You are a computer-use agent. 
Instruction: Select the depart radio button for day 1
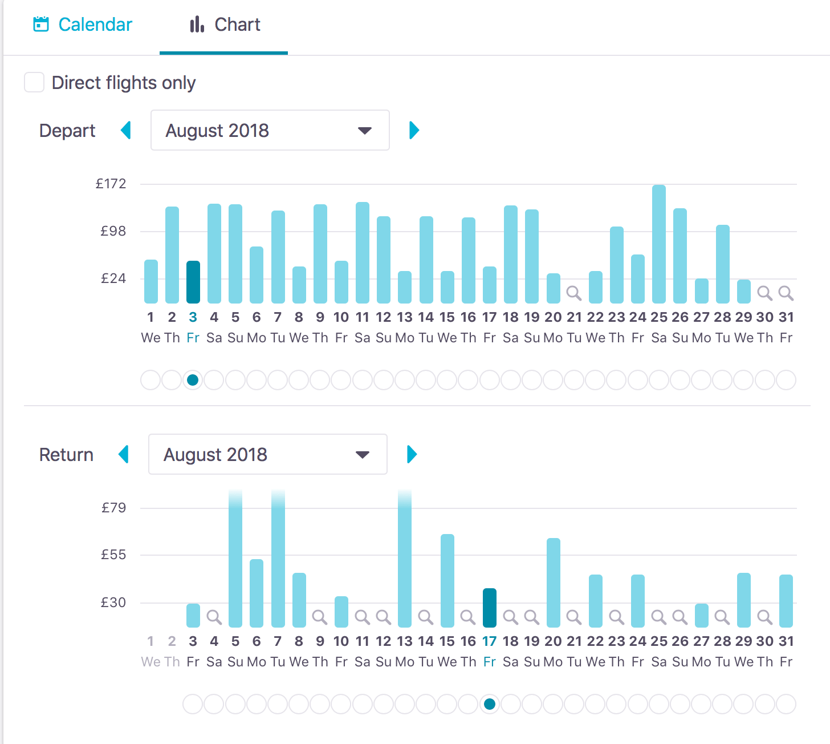coord(150,380)
